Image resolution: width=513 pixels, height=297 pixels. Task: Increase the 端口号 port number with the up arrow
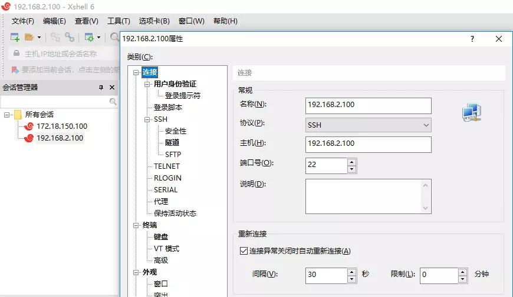[x=351, y=162]
